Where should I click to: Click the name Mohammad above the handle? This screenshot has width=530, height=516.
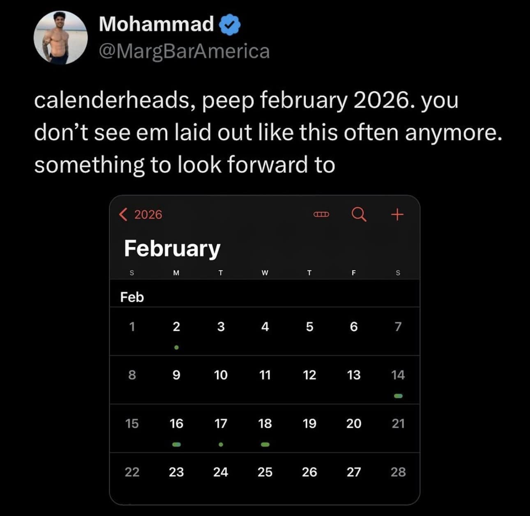click(x=156, y=24)
